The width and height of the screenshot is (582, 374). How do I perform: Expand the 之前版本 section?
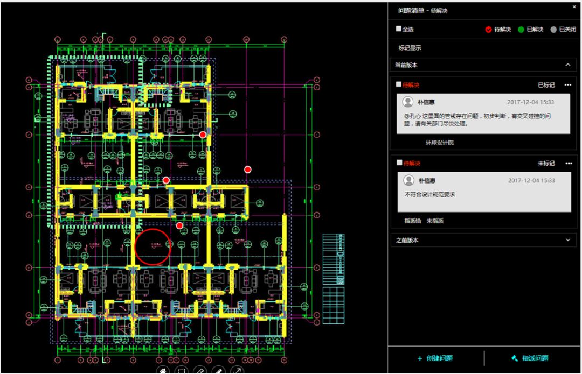point(567,240)
